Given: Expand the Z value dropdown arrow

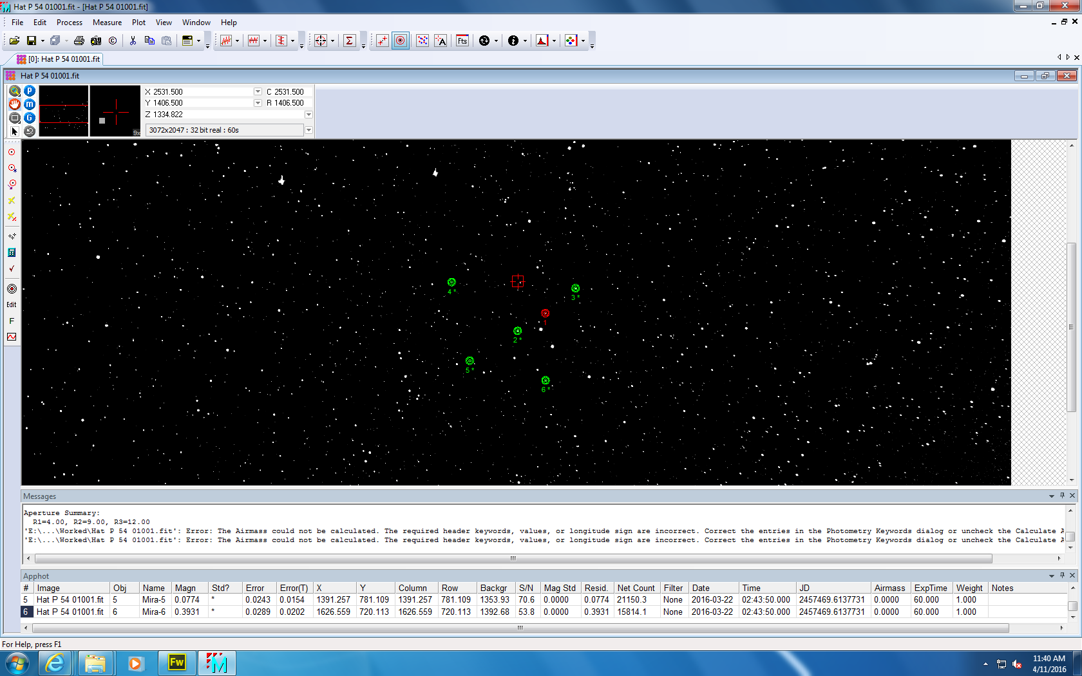Looking at the screenshot, I should (308, 115).
